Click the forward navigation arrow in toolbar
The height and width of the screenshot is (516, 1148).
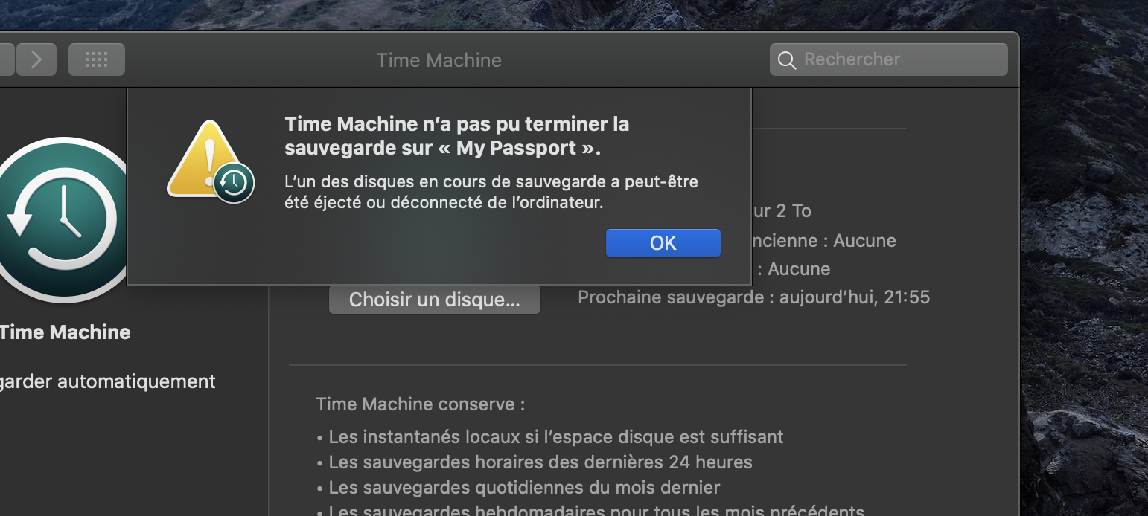(36, 59)
